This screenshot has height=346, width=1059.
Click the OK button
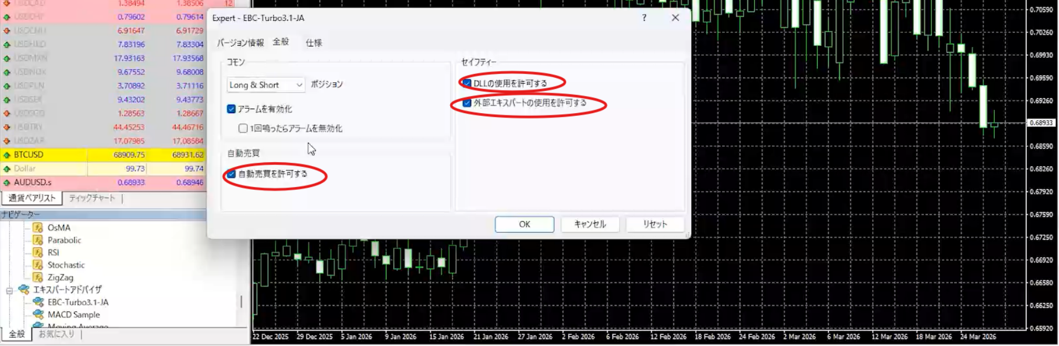524,224
